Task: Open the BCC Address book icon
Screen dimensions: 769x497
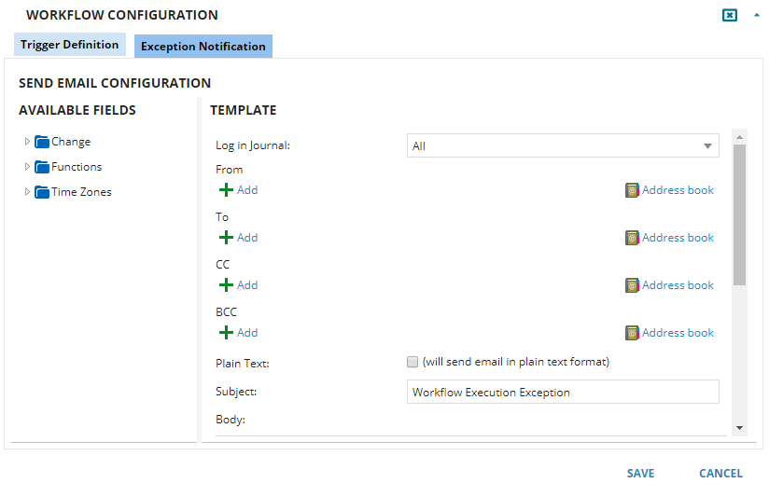Action: pyautogui.click(x=632, y=333)
